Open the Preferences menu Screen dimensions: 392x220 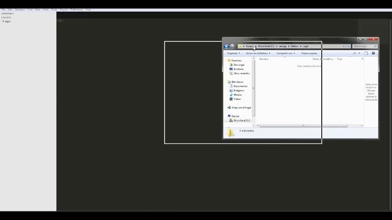click(x=77, y=9)
